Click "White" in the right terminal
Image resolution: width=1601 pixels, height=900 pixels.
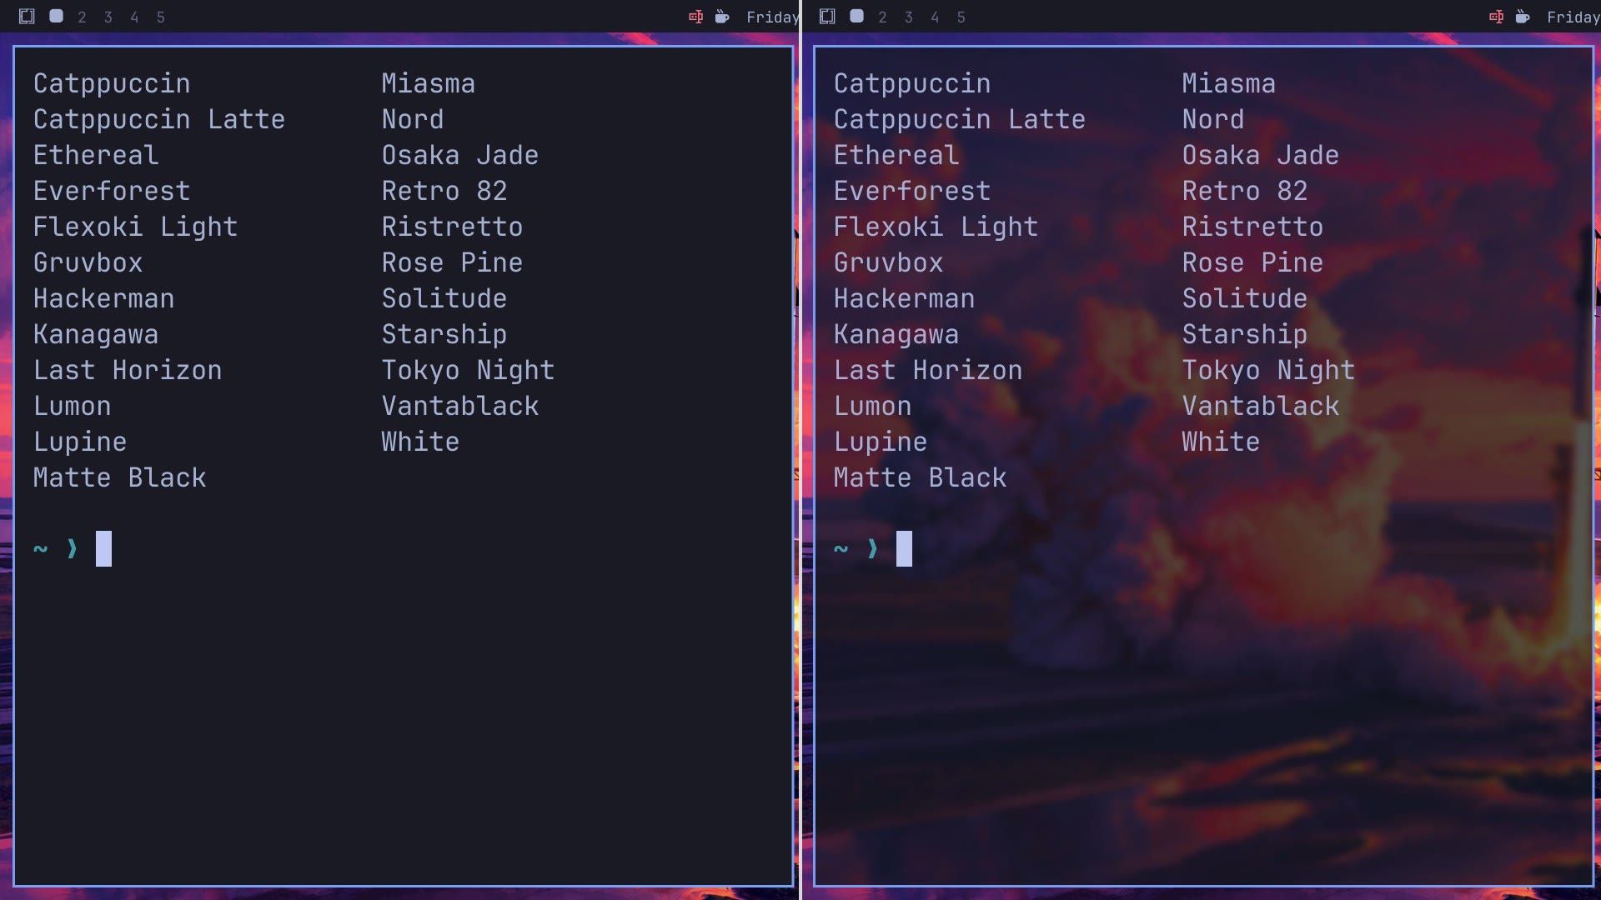click(1221, 442)
